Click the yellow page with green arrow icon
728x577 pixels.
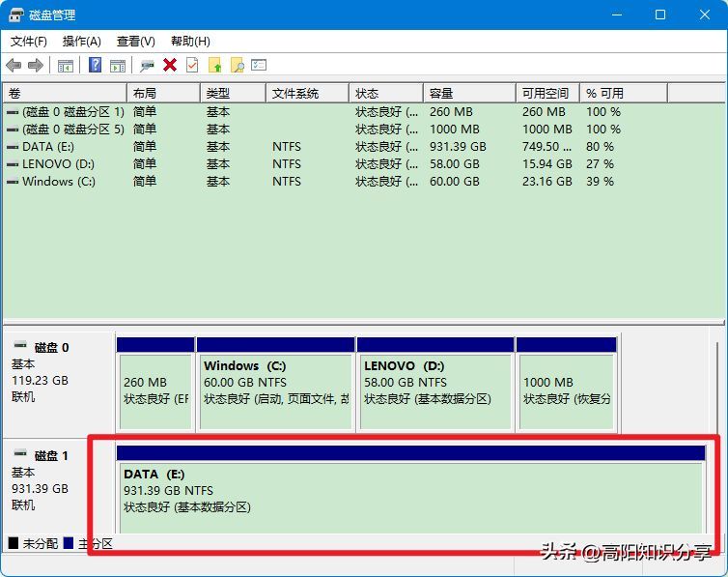tap(215, 65)
